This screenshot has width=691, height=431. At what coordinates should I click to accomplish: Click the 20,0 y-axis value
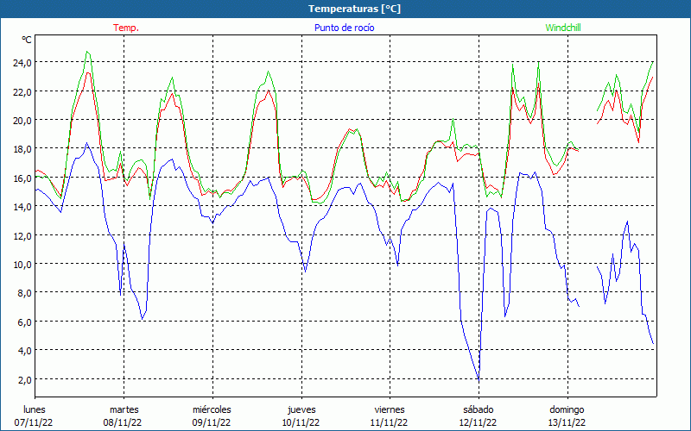click(x=22, y=121)
